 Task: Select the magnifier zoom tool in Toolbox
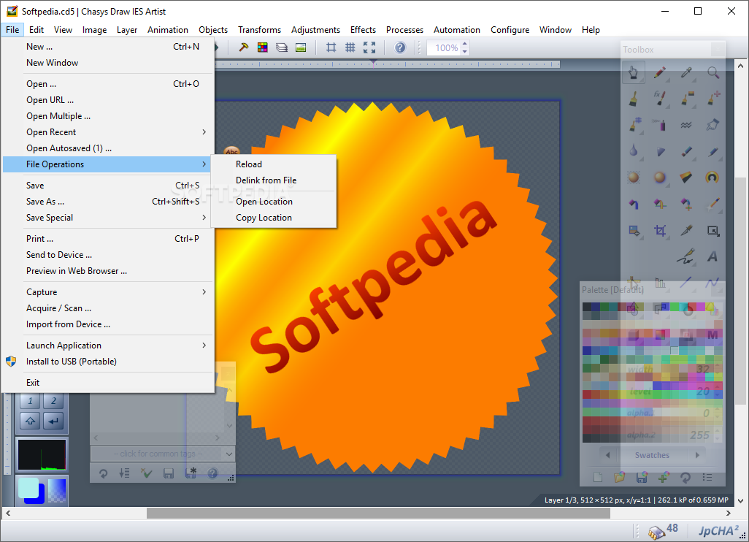click(x=712, y=72)
